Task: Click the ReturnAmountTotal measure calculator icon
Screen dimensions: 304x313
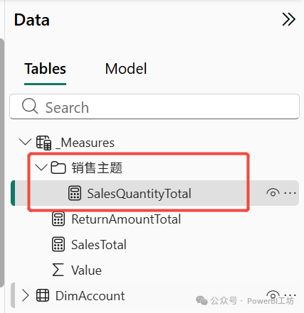Action: click(58, 219)
